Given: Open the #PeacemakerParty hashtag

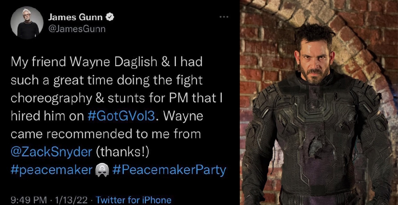Looking at the screenshot, I should tap(169, 170).
